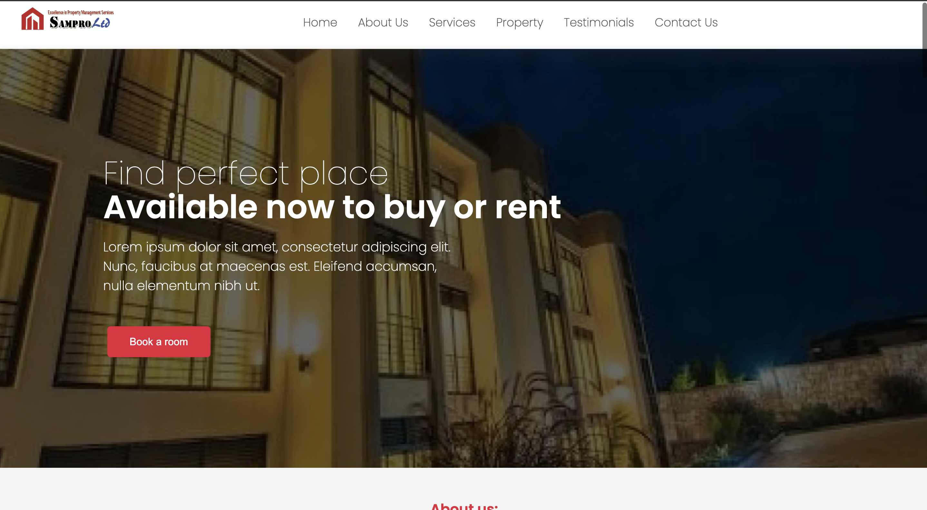Go to the About Us page
Viewport: 927px width, 510px height.
383,22
